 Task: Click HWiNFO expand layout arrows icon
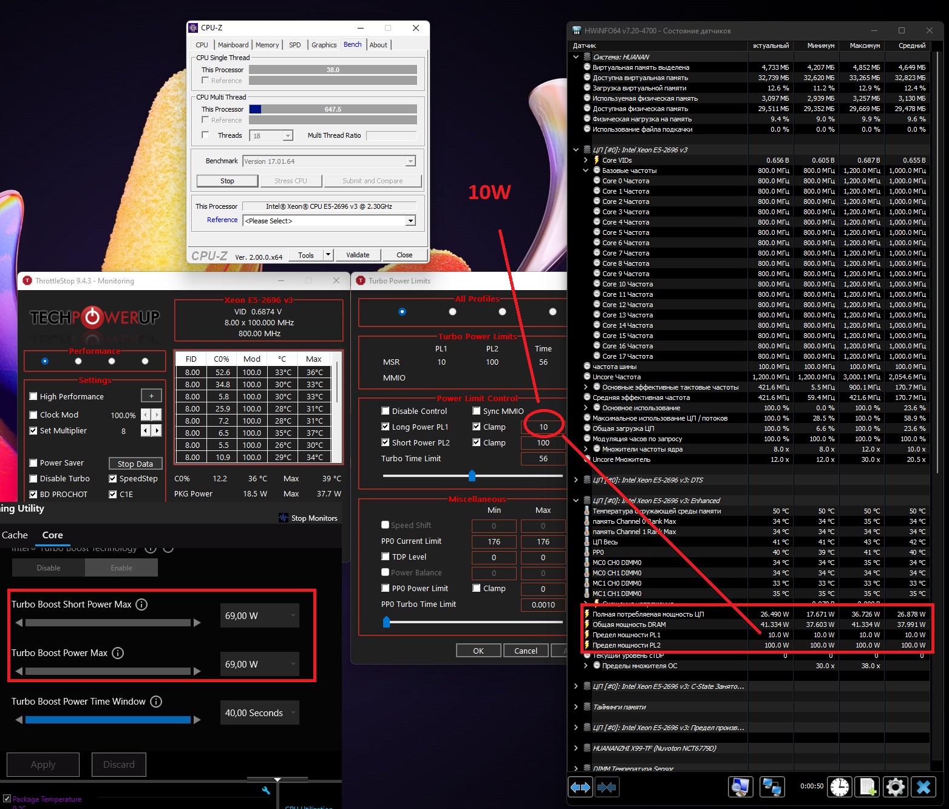click(580, 787)
